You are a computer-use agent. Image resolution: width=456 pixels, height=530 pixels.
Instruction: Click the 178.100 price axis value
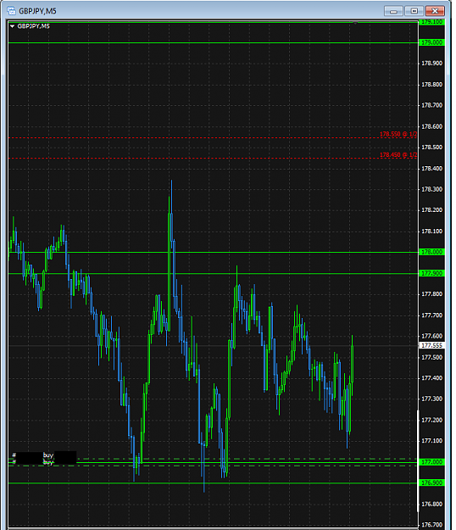(431, 232)
